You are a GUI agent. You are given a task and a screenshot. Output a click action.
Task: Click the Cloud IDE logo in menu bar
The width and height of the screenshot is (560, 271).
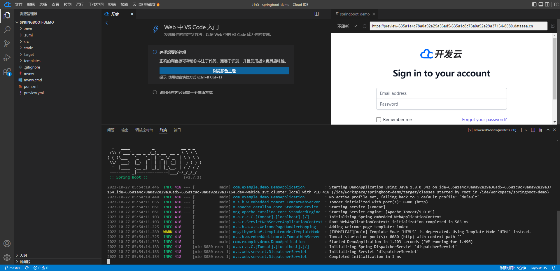[7, 4]
